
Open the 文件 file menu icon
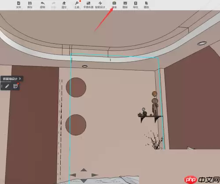click(x=18, y=3)
